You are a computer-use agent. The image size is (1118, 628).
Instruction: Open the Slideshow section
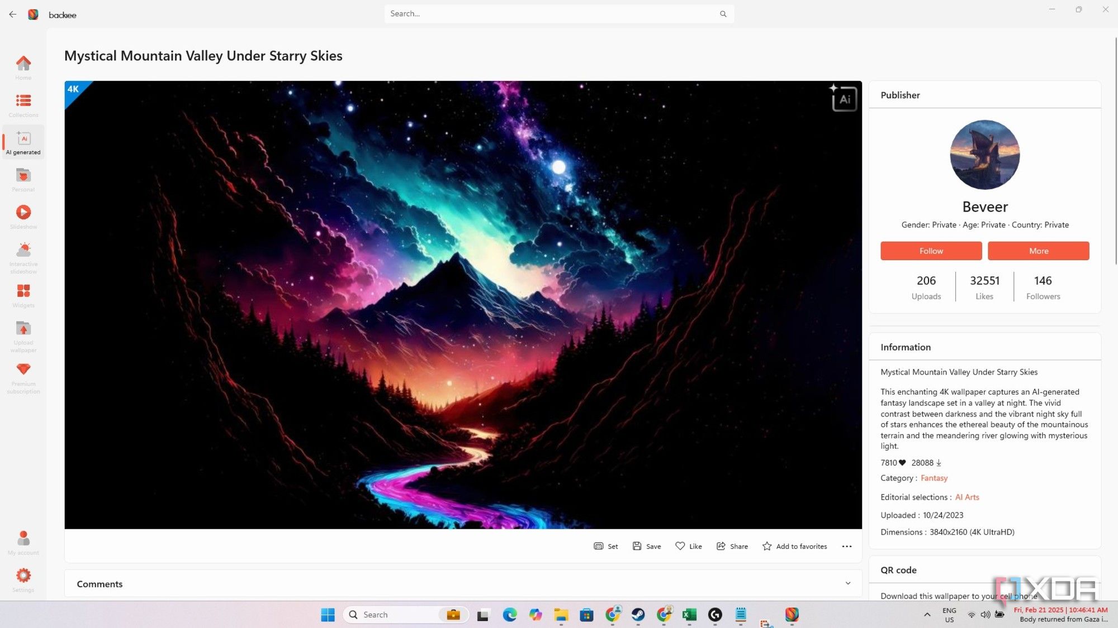[23, 217]
